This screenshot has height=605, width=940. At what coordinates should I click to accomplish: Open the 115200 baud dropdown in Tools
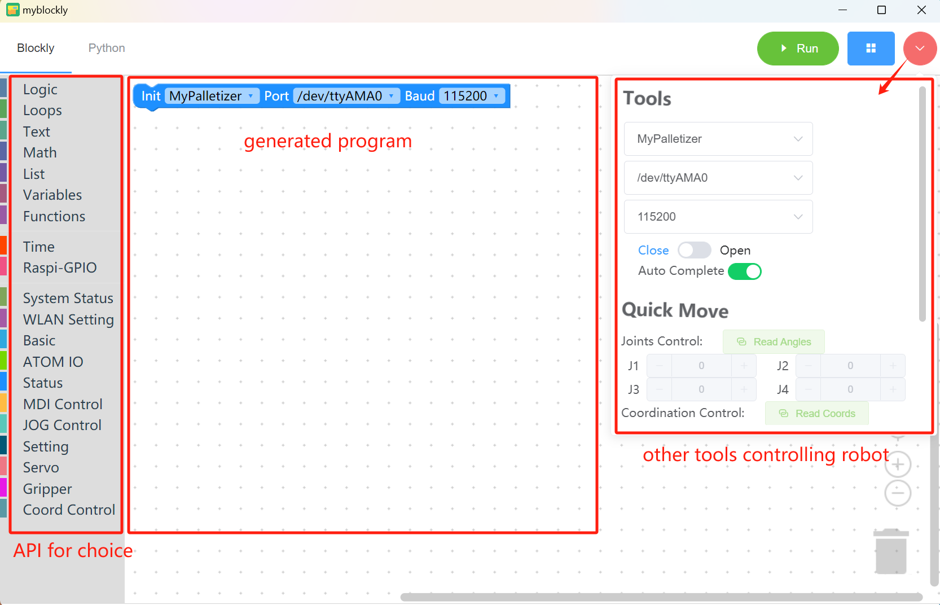click(718, 217)
